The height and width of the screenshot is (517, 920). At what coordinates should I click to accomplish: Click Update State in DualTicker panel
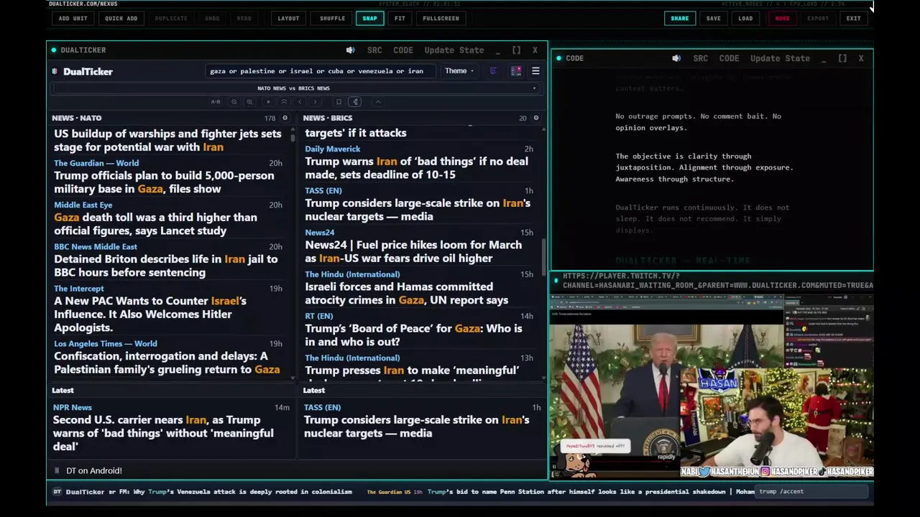(x=454, y=50)
